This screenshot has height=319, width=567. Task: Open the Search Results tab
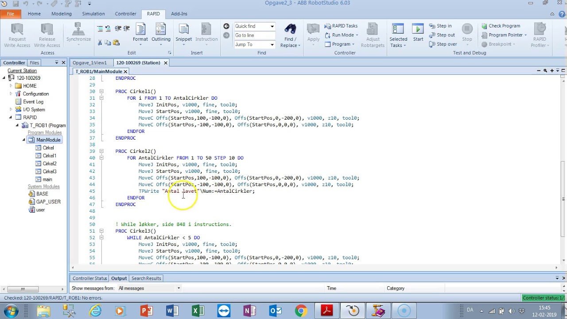pos(146,278)
